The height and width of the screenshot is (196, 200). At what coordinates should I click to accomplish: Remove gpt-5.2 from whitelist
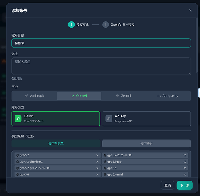pos(97,155)
